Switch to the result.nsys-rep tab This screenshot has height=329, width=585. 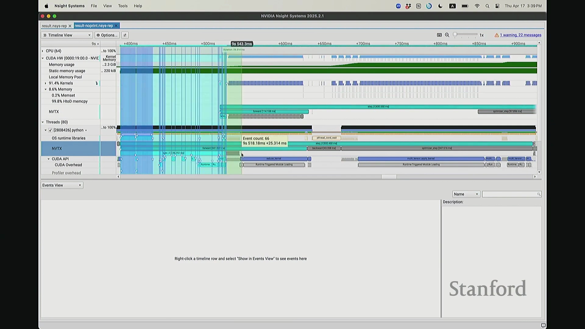coord(54,26)
